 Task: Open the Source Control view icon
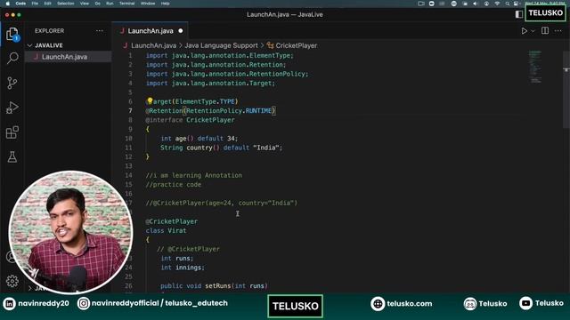coord(12,83)
